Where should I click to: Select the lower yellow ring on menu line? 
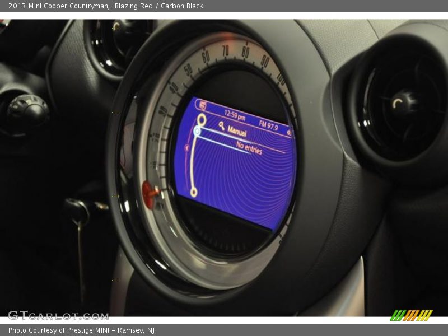[194, 192]
